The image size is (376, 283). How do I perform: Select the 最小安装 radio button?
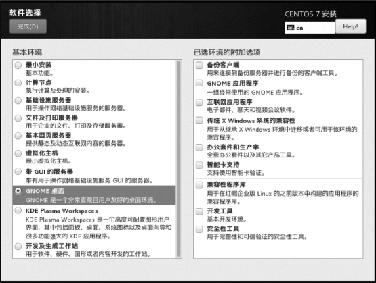point(18,66)
